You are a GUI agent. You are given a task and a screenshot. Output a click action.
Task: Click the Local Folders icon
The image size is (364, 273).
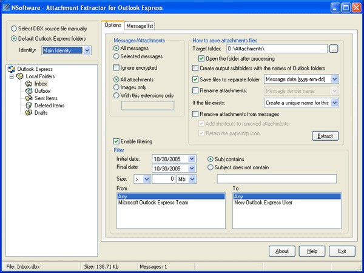(20, 76)
